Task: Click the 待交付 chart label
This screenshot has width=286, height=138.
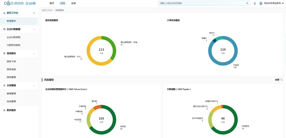Action: pos(212,33)
